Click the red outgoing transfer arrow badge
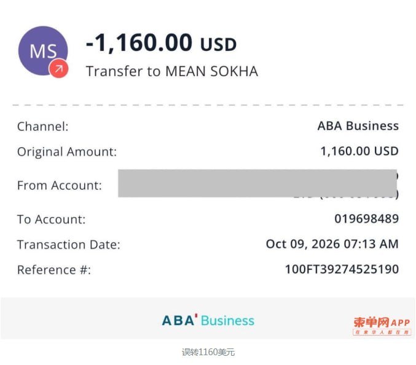Image resolution: width=416 pixels, height=365 pixels. [58, 69]
